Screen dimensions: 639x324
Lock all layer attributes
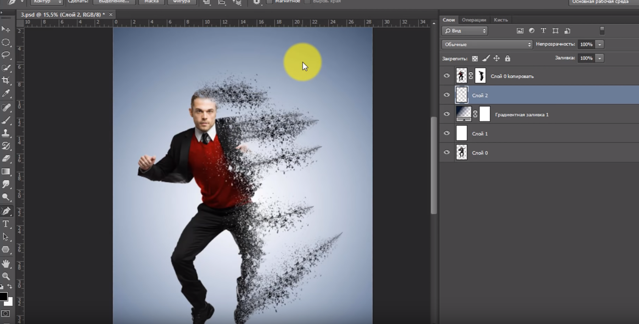tap(508, 59)
